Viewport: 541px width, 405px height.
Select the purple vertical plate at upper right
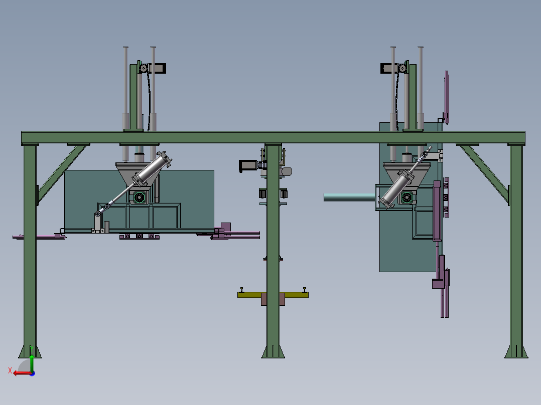tap(446, 97)
